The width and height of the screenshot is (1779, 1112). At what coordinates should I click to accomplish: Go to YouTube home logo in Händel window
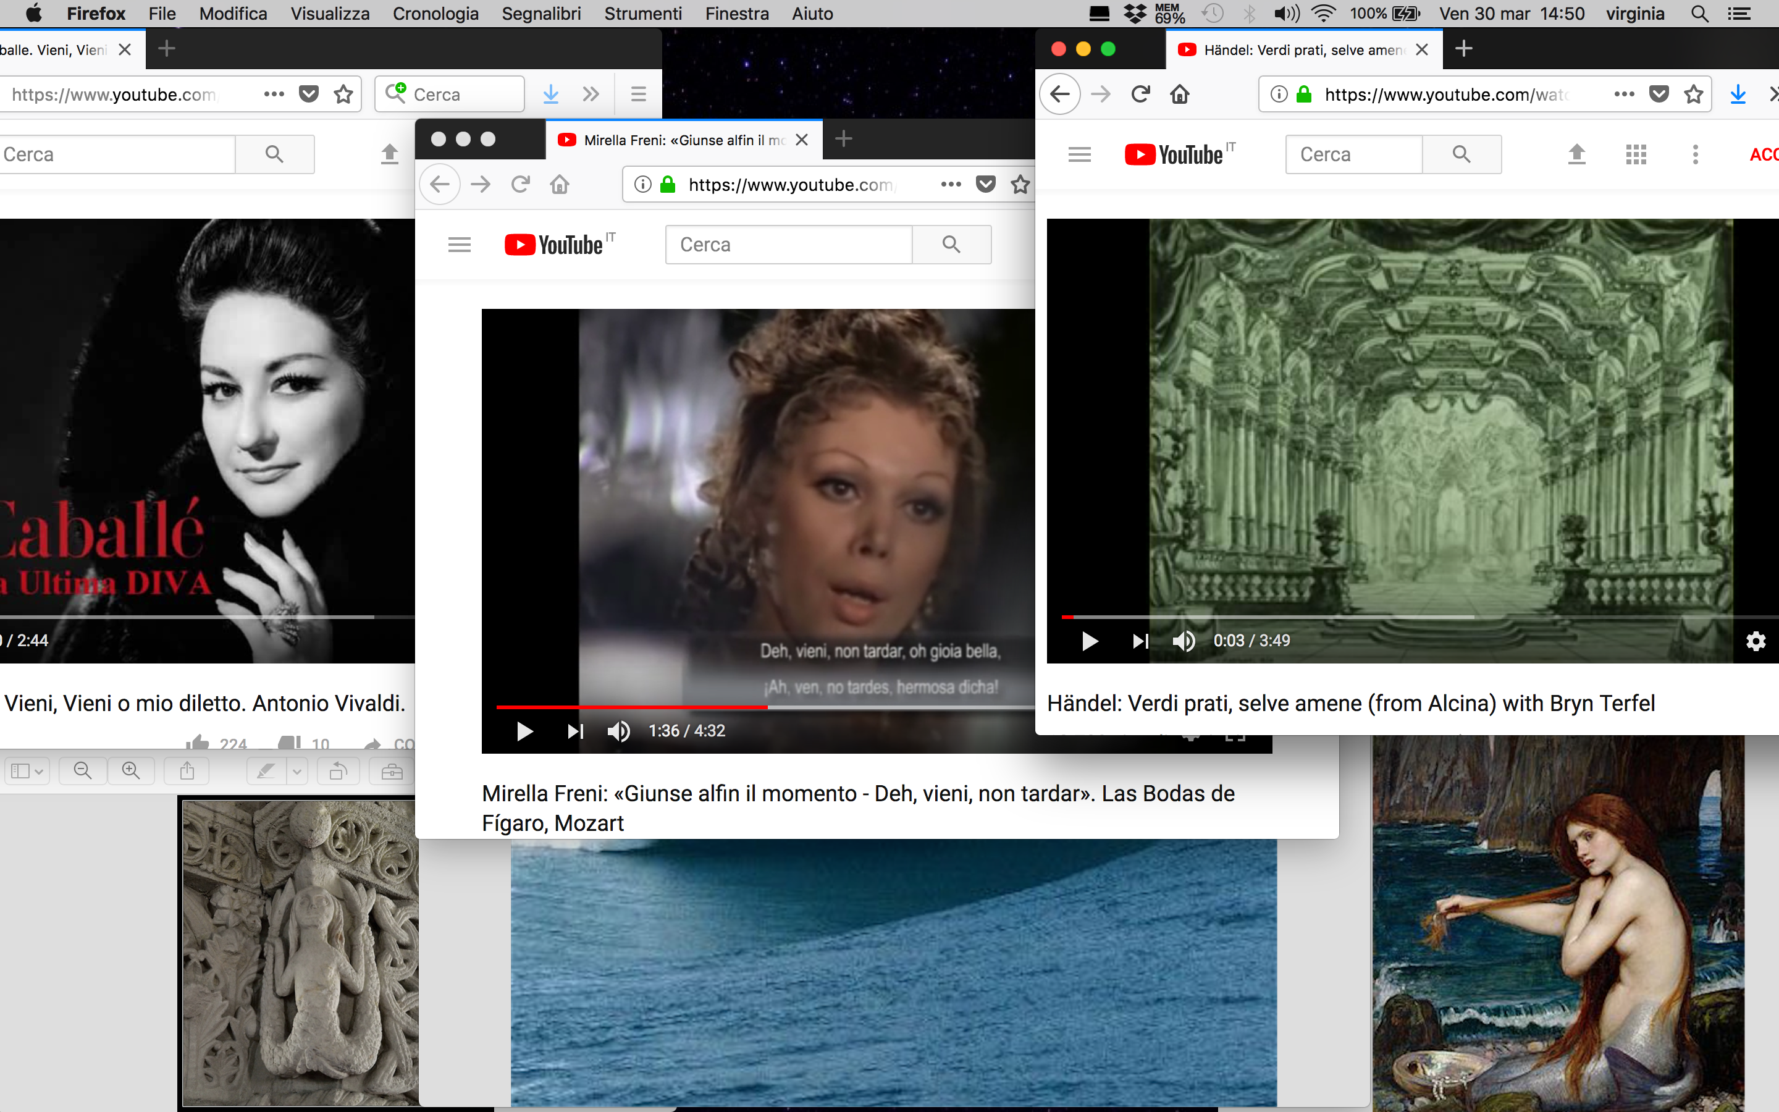coord(1174,154)
